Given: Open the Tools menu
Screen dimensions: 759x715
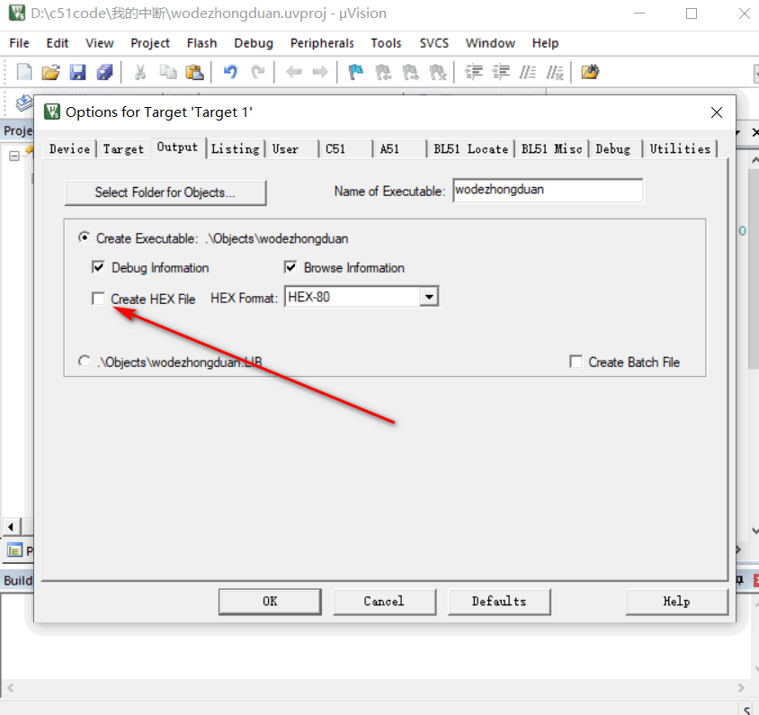Looking at the screenshot, I should [387, 43].
